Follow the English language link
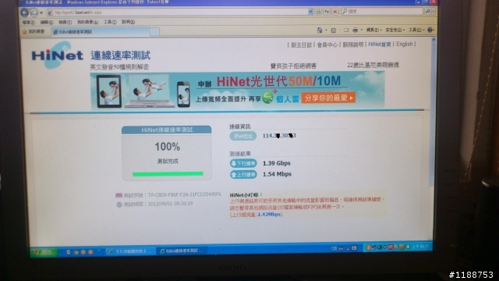 pyautogui.click(x=404, y=44)
